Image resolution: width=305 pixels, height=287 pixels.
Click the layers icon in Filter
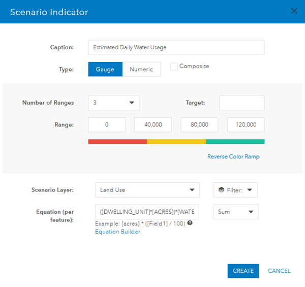pos(221,190)
